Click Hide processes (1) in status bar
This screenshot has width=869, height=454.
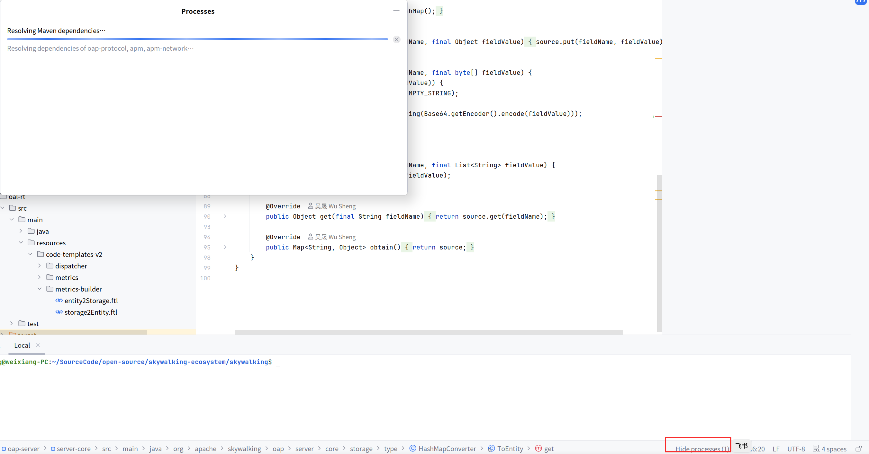pyautogui.click(x=702, y=449)
